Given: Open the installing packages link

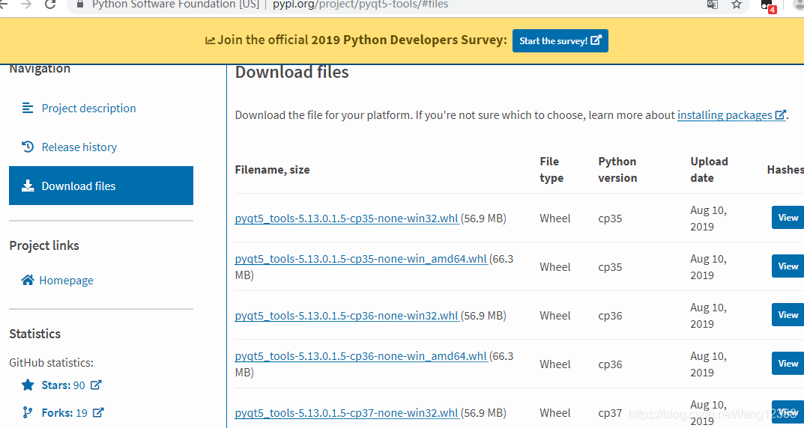Looking at the screenshot, I should point(731,115).
